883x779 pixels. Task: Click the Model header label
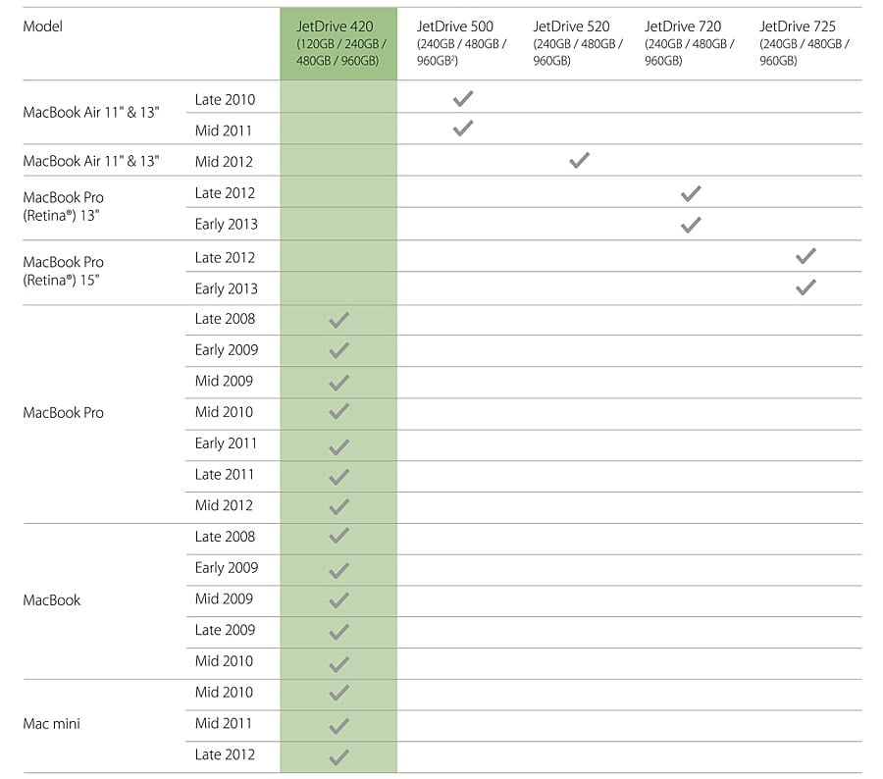tap(42, 26)
